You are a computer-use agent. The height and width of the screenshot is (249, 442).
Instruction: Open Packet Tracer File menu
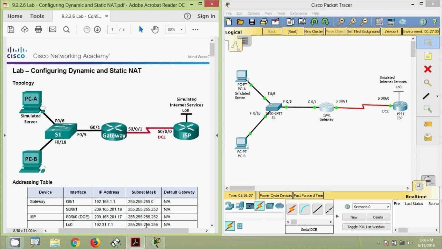(x=229, y=13)
